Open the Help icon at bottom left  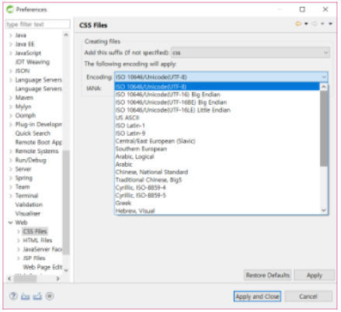click(x=13, y=296)
